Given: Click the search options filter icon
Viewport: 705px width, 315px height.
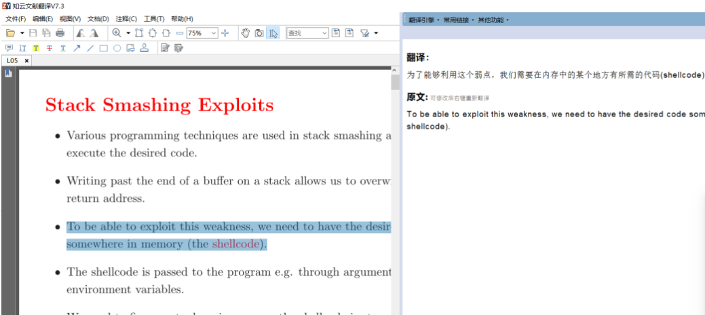Looking at the screenshot, I should 364,33.
